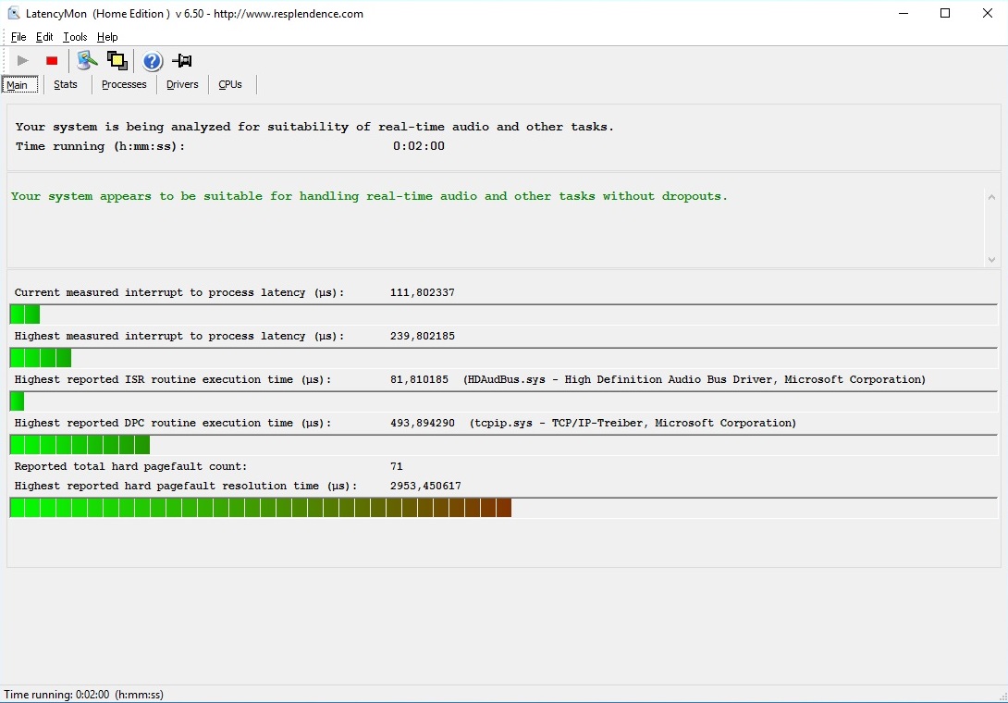
Task: Click the status bar Time running text
Action: [x=83, y=695]
